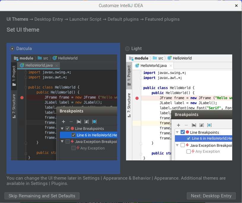Open the 7: Structure side tab in Light preview
This screenshot has height=203, width=242.
(129, 105)
